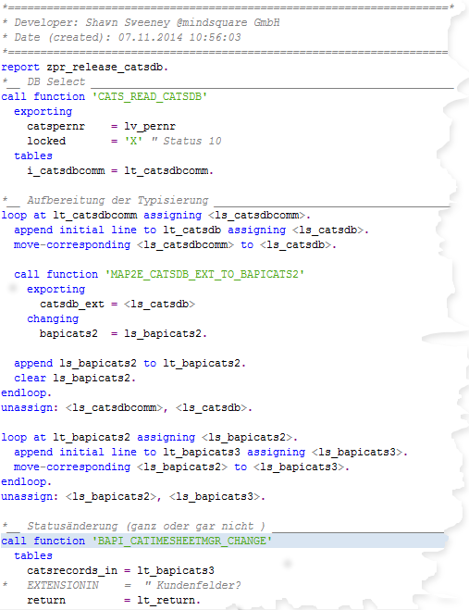Click the lt_return variable
469x610 pixels.
click(166, 600)
